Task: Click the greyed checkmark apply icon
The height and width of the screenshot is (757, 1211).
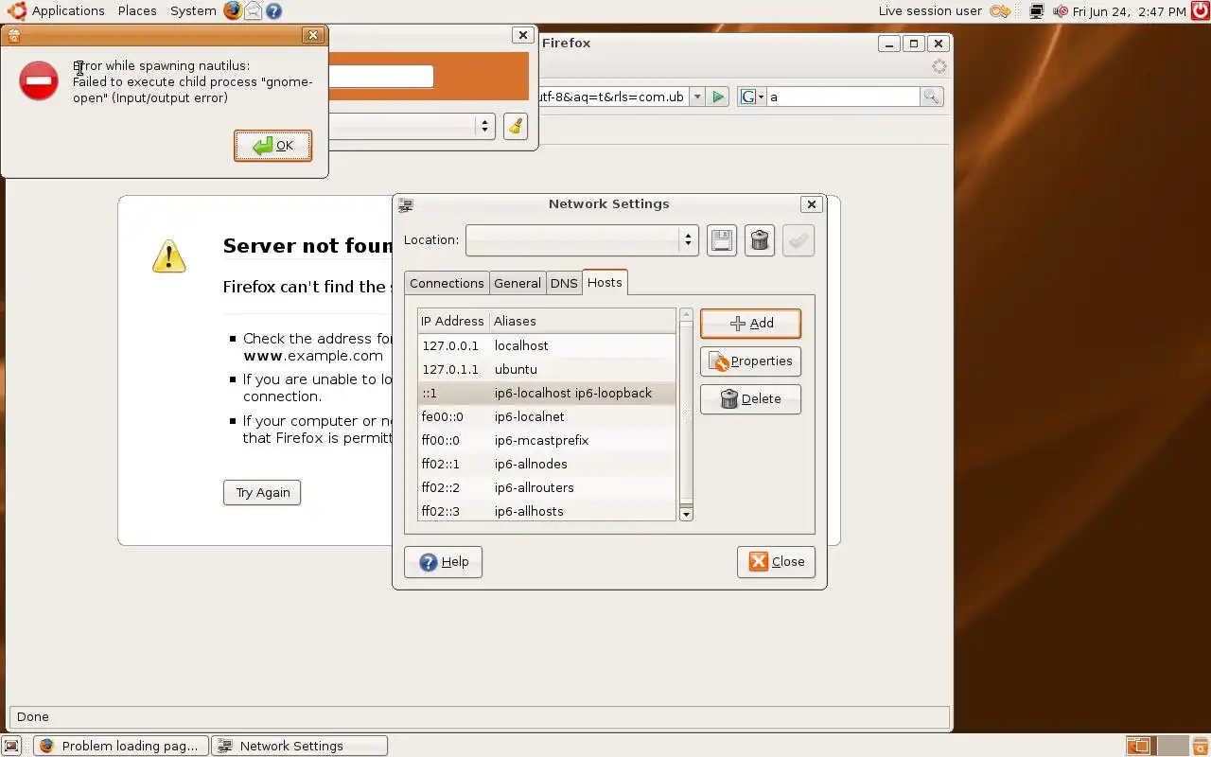Action: coord(799,240)
